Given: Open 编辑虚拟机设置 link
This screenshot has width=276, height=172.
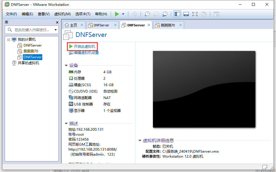Looking at the screenshot, I should coord(86,52).
